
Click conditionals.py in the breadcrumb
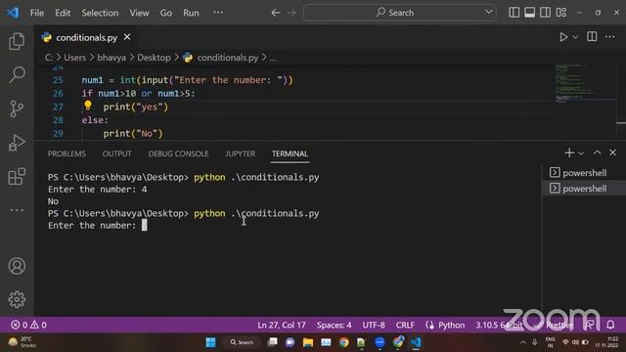228,58
